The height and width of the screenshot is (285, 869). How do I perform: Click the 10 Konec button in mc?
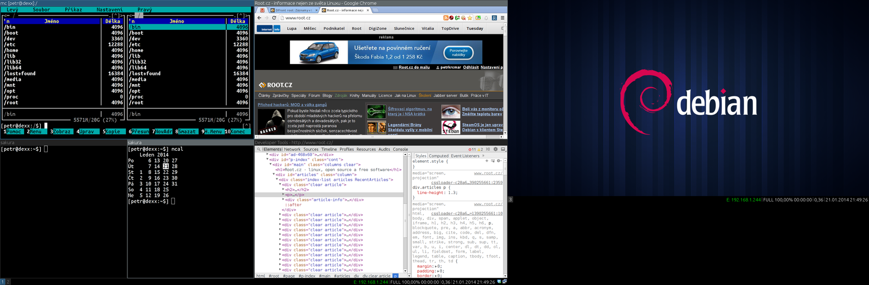tap(238, 131)
